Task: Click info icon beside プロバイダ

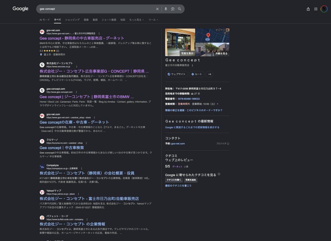Action: click(228, 143)
